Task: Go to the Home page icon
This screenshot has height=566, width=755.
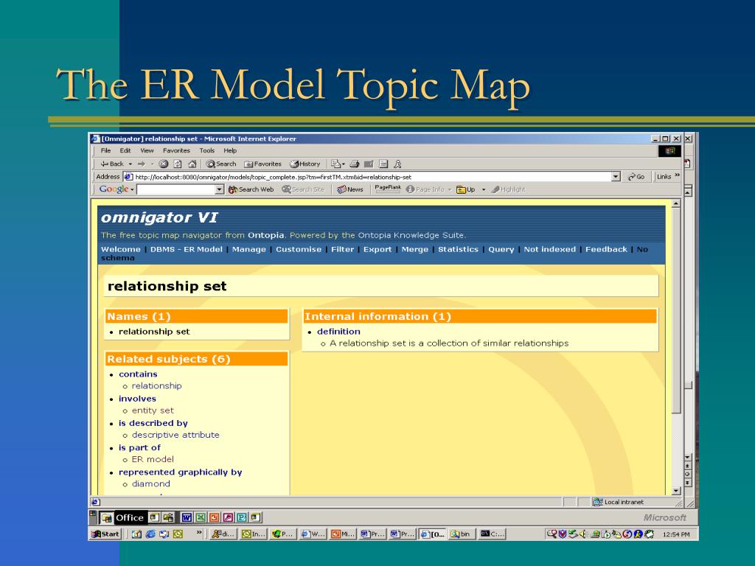Action: pyautogui.click(x=192, y=164)
